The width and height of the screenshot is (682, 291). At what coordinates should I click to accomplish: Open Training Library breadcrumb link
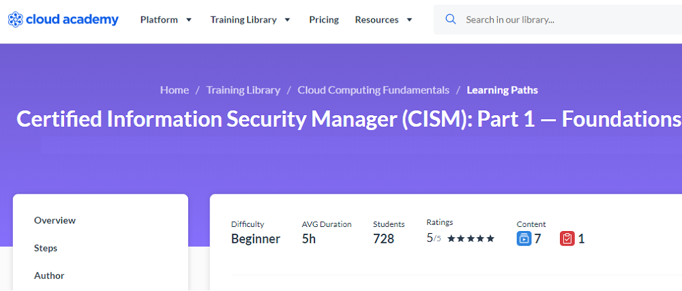(243, 90)
